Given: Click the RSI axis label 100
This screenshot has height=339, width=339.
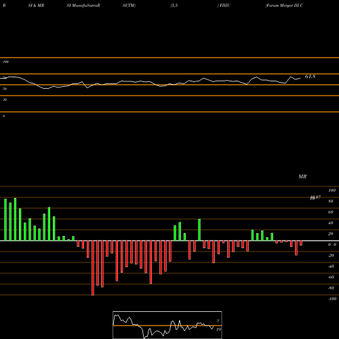Looking at the screenshot, I should coord(5,62).
